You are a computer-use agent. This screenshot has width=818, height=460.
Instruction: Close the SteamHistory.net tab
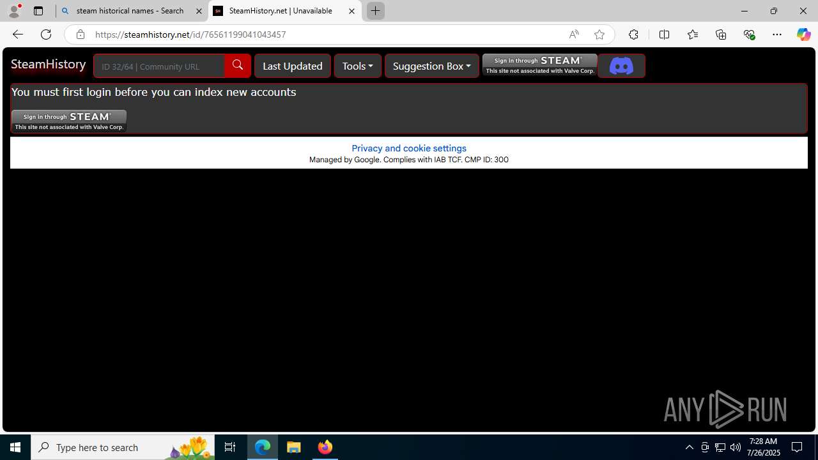click(x=351, y=11)
